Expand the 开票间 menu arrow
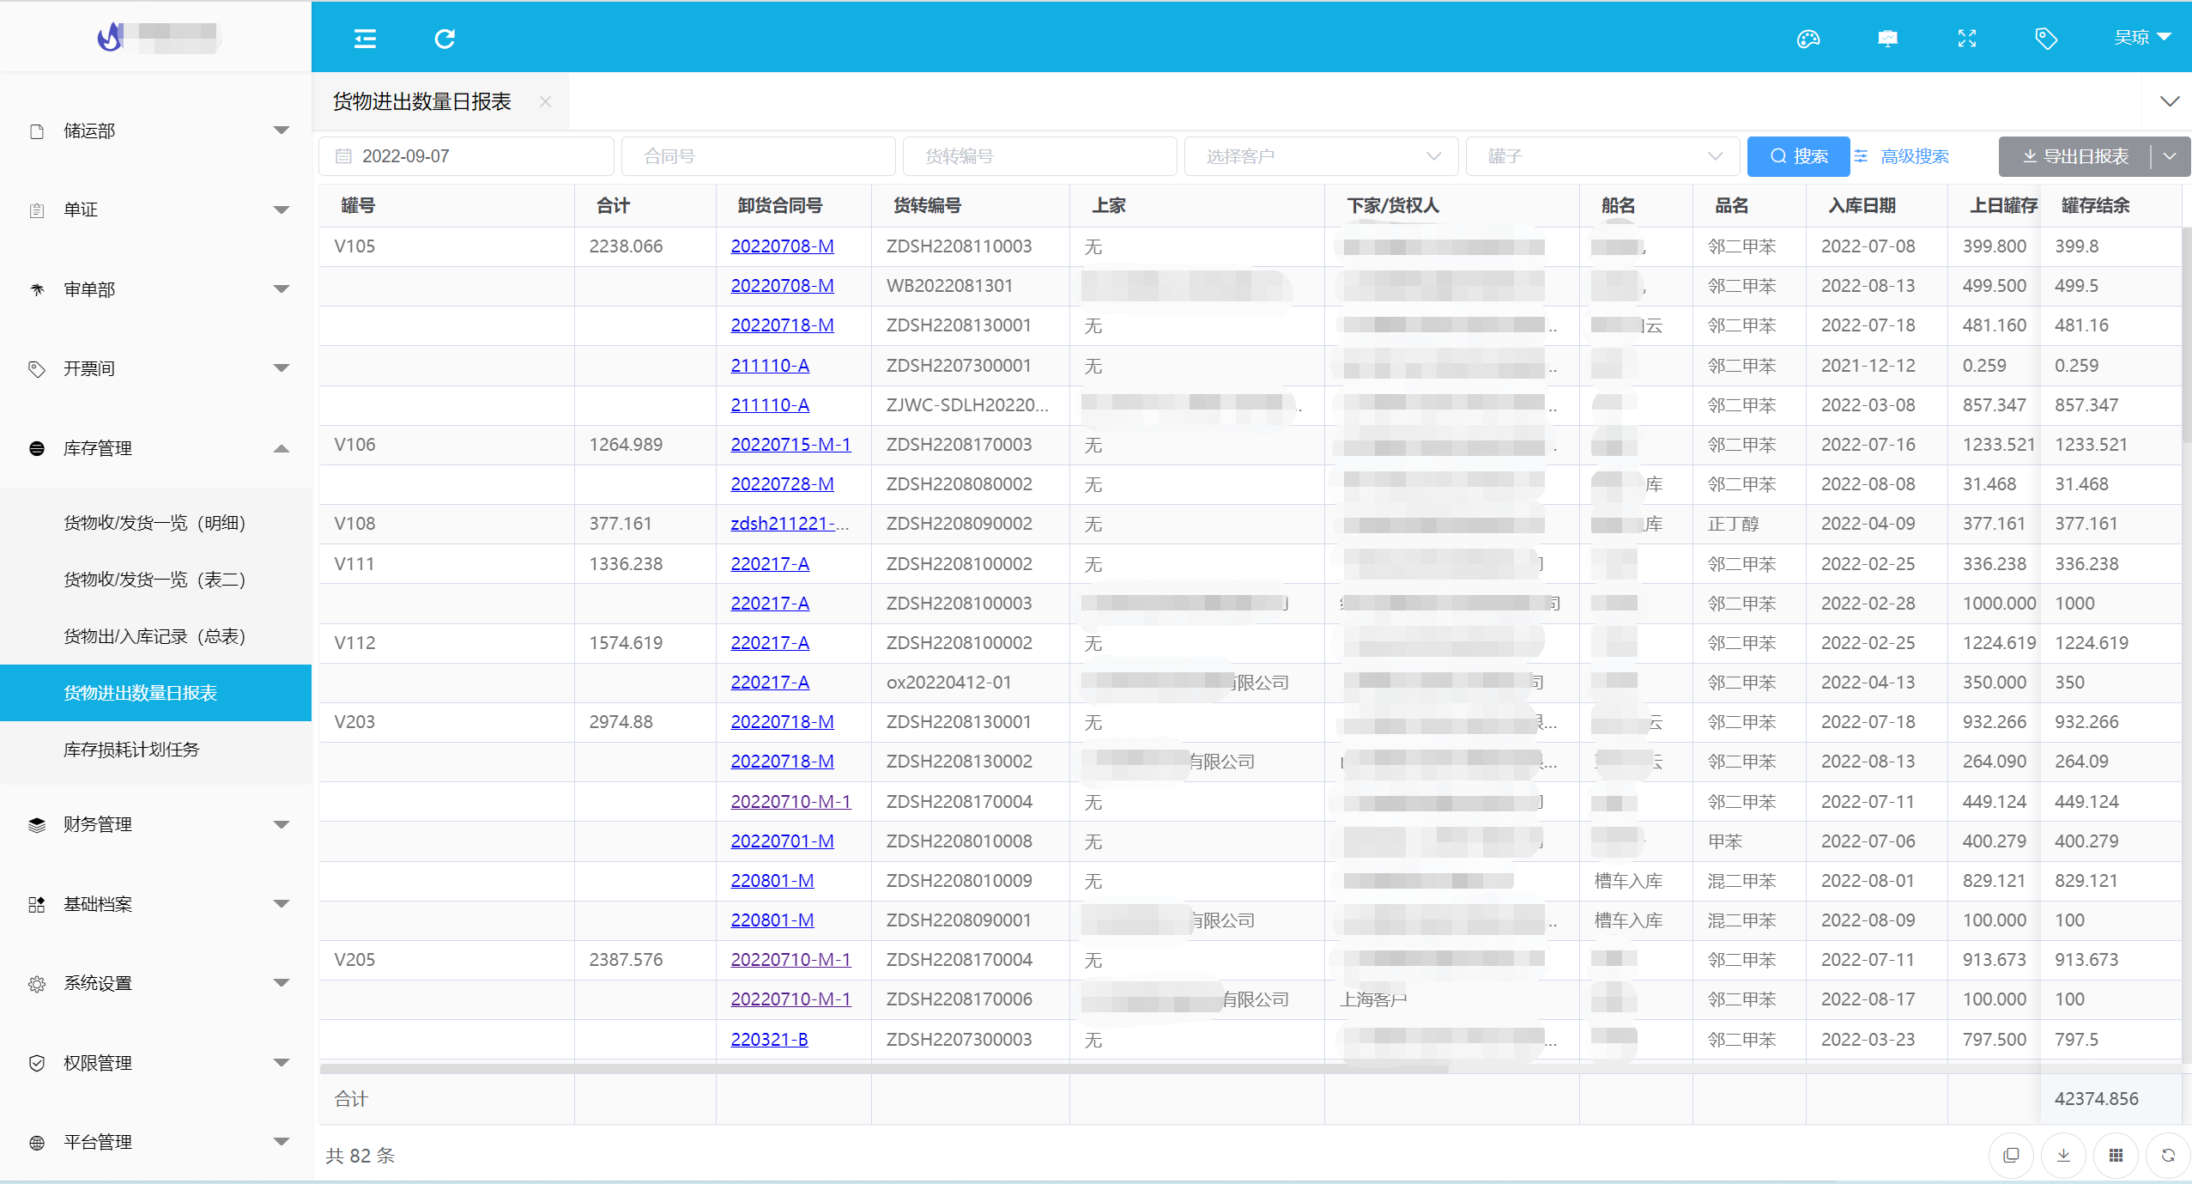 click(281, 368)
